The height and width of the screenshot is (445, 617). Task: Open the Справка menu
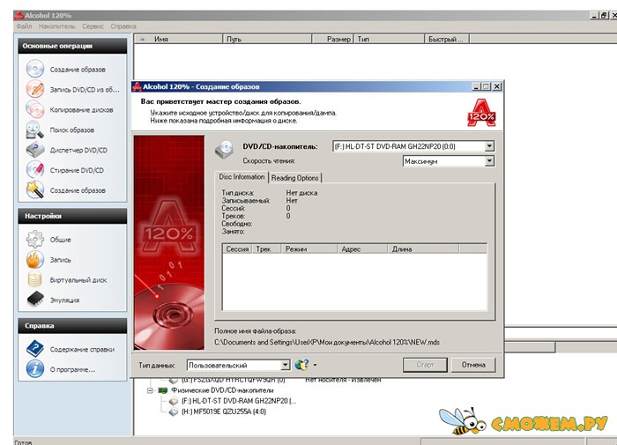(x=123, y=26)
